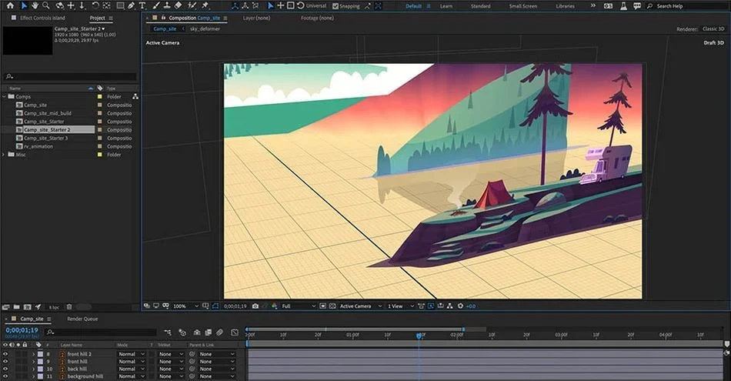Hide the background hill layer
The image size is (731, 381).
[5, 376]
